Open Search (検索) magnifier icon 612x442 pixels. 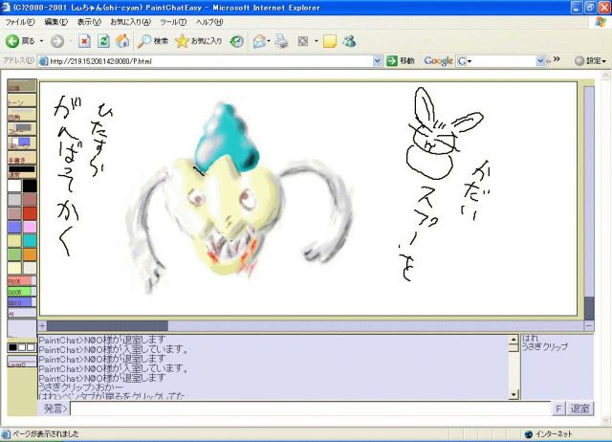click(x=153, y=41)
